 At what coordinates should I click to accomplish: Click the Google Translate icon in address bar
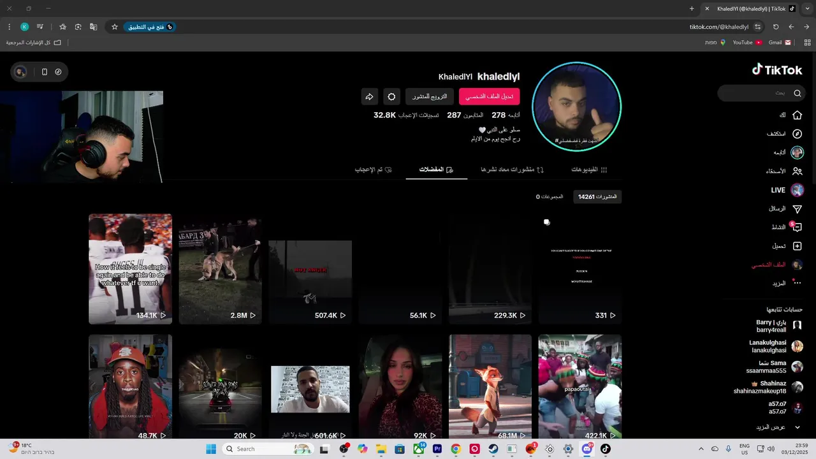(93, 27)
